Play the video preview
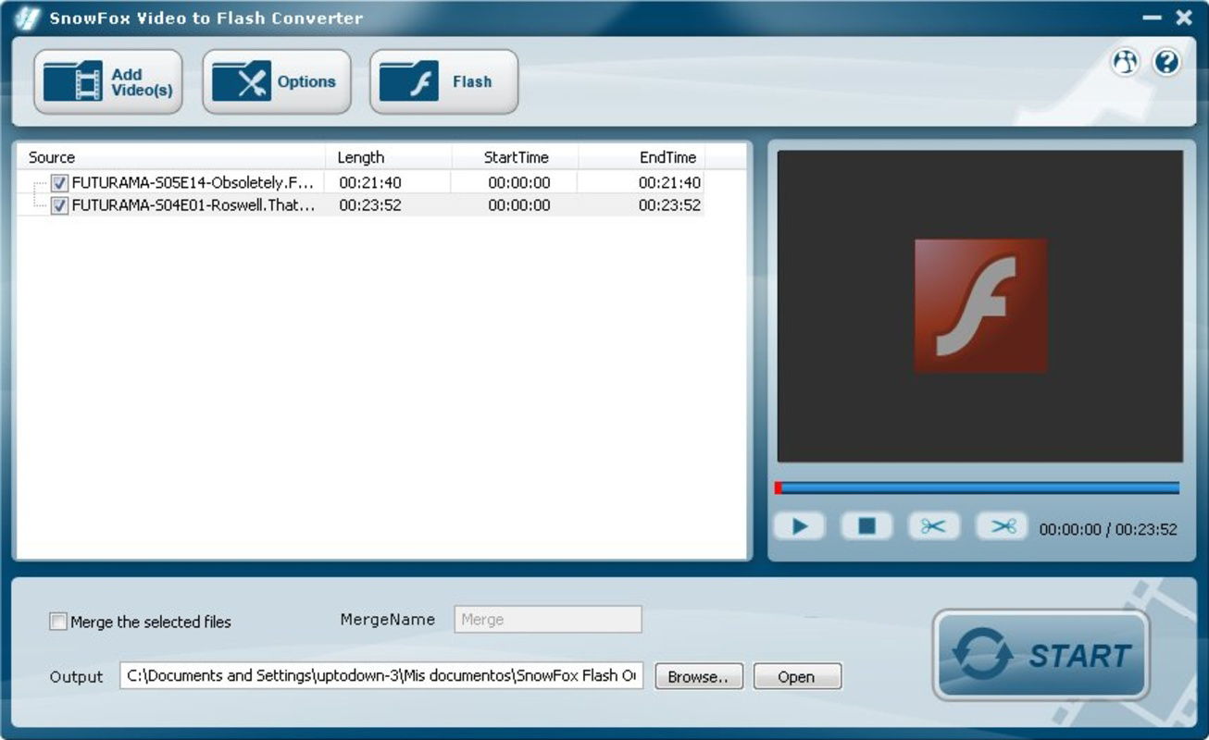Image resolution: width=1209 pixels, height=740 pixels. point(800,526)
